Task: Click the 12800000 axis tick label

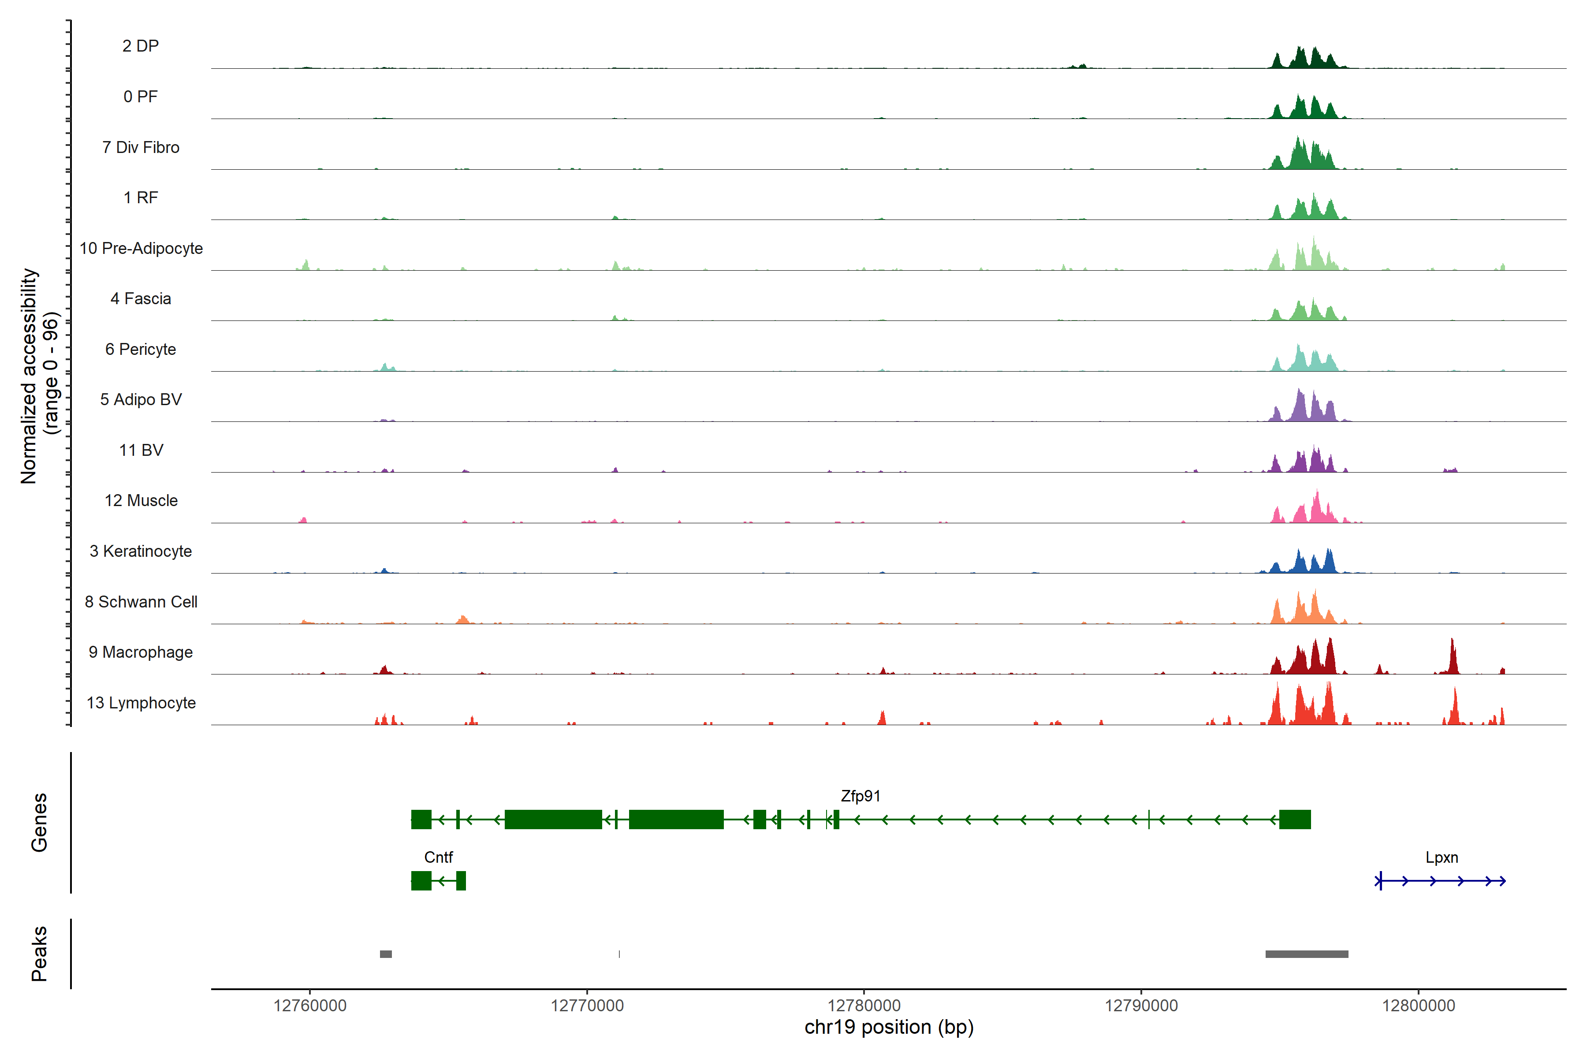Action: 1418,1006
